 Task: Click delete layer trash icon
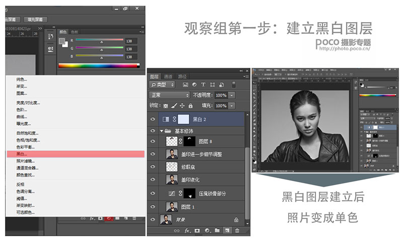click(x=237, y=230)
